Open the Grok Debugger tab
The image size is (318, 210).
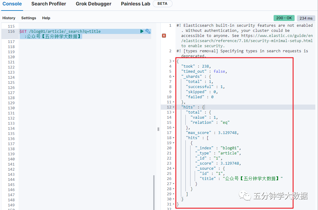coord(93,4)
